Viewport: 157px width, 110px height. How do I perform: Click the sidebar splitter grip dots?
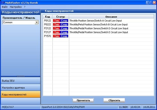pos(21,76)
